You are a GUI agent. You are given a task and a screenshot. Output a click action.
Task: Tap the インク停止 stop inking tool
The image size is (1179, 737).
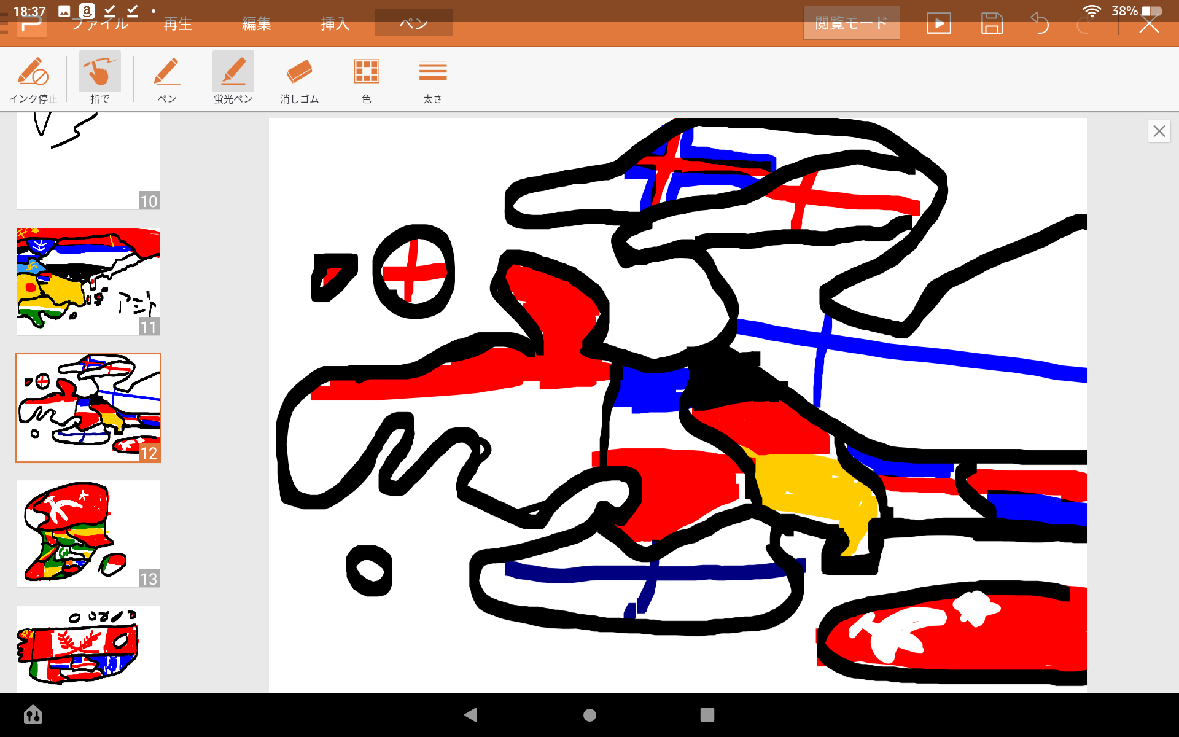point(33,80)
